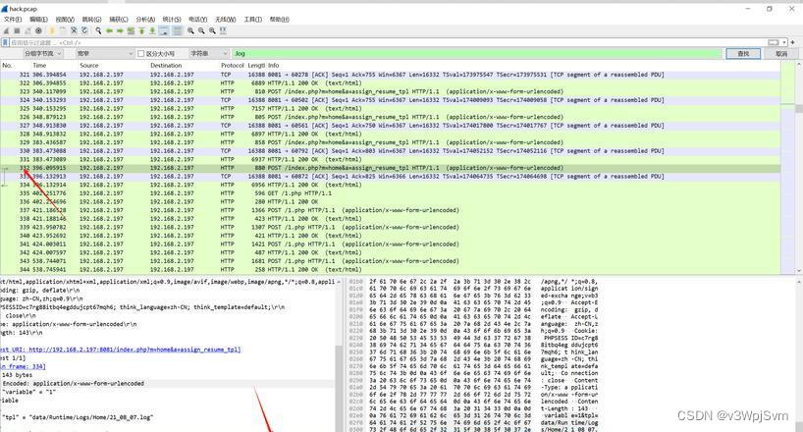Add a display filter button with plus icon
The height and width of the screenshot is (432, 803).
793,42
